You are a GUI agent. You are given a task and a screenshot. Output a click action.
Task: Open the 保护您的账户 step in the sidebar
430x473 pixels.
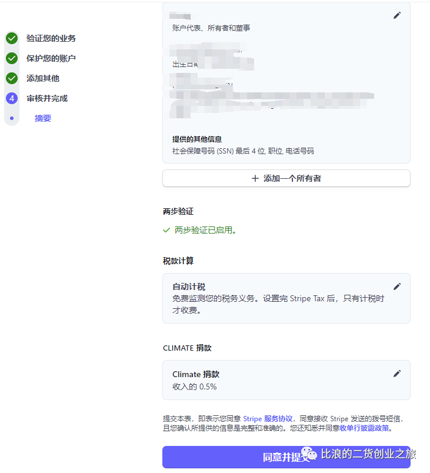51,58
